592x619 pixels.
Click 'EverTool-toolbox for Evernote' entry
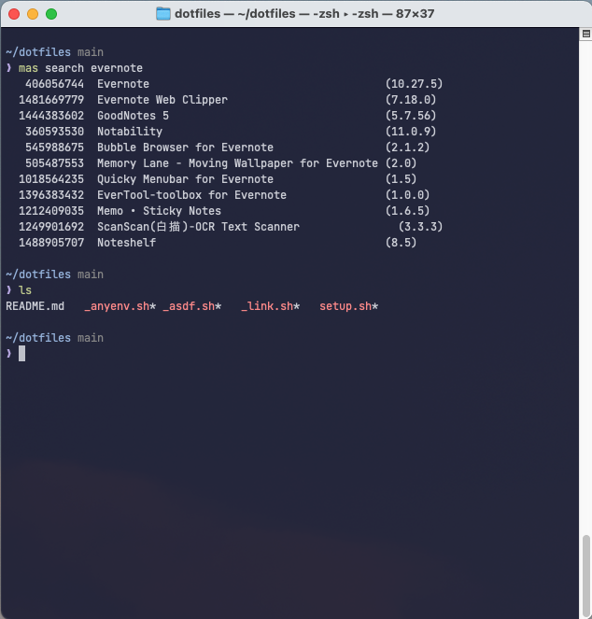click(192, 195)
